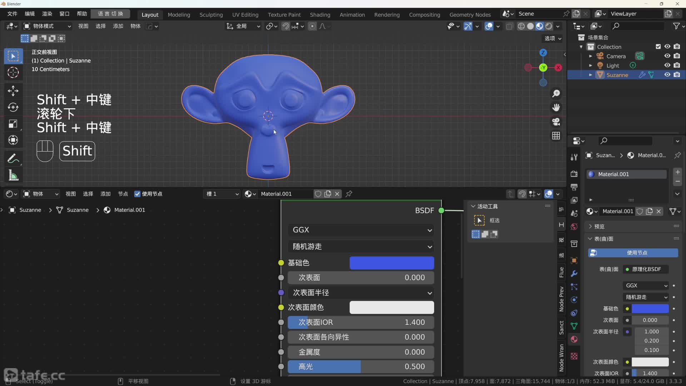The width and height of the screenshot is (686, 386).
Task: Click pin icon in node editor header
Action: click(349, 194)
